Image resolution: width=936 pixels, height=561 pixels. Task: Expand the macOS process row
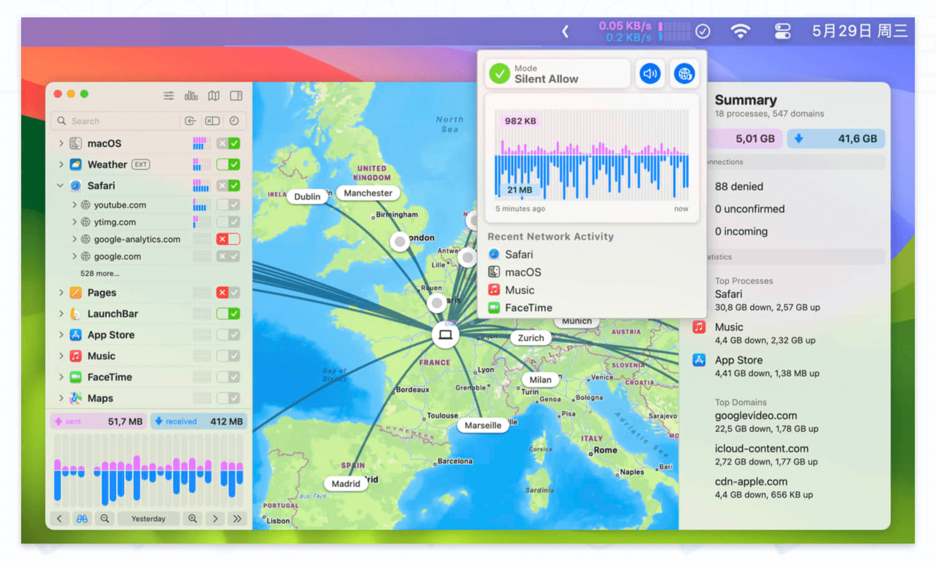pos(61,143)
